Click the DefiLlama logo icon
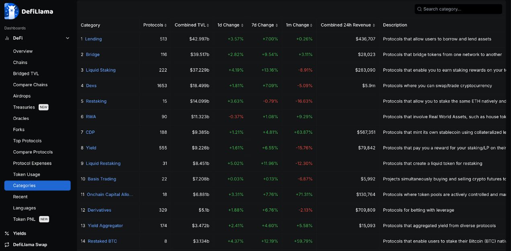This screenshot has height=251, width=511. point(12,11)
